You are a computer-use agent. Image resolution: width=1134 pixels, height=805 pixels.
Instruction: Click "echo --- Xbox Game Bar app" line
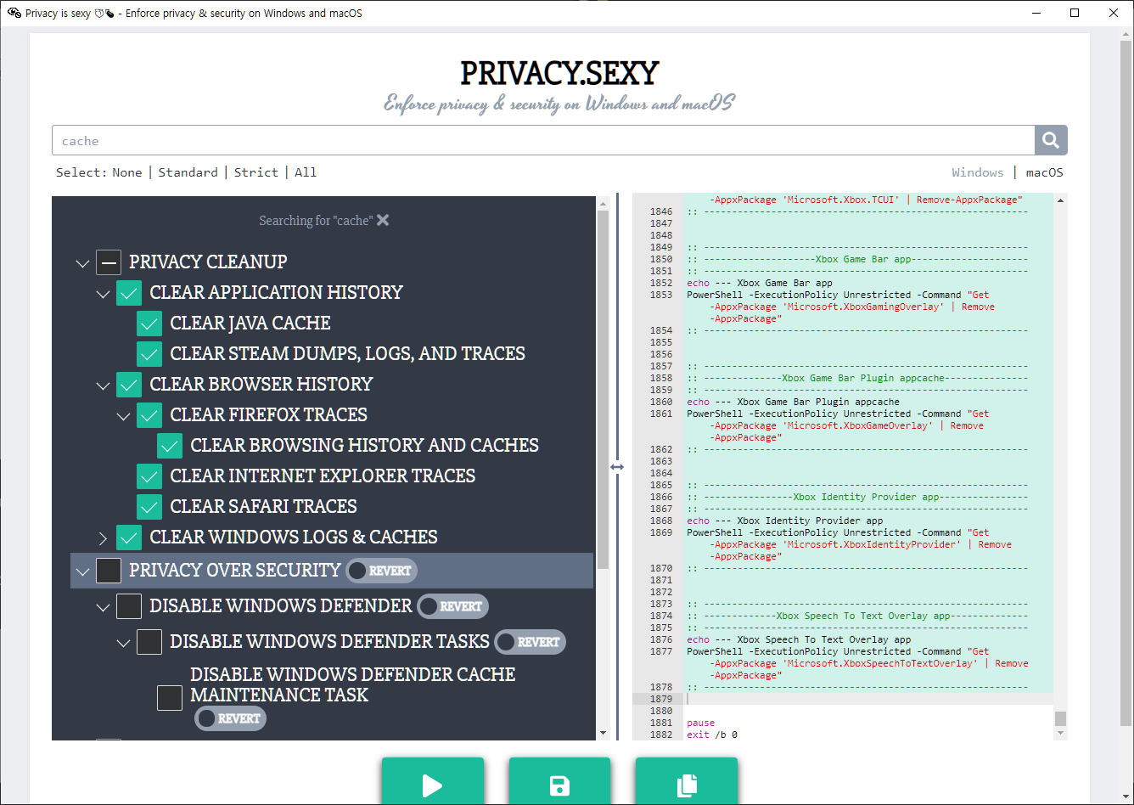pyautogui.click(x=760, y=283)
